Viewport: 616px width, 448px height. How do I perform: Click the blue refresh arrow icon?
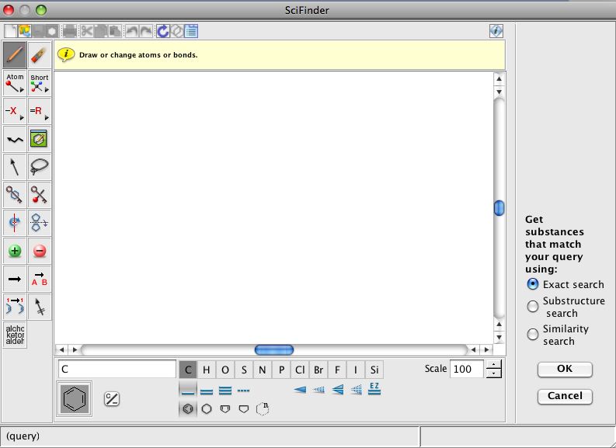pyautogui.click(x=162, y=30)
